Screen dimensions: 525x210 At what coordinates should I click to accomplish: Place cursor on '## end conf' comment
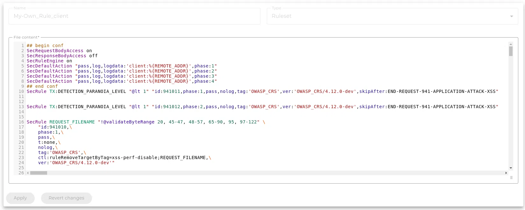pos(42,86)
